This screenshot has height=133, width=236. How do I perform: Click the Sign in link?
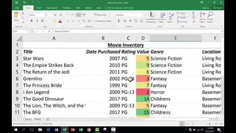pos(206,8)
